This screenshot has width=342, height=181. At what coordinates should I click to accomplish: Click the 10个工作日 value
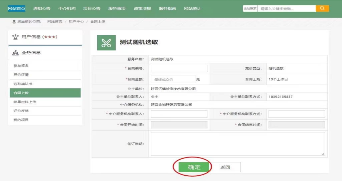(278, 79)
